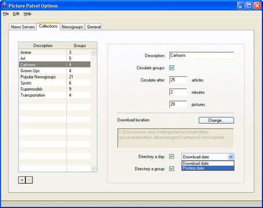Click the Description field containing Cartoons
The height and width of the screenshot is (208, 263).
[201, 55]
